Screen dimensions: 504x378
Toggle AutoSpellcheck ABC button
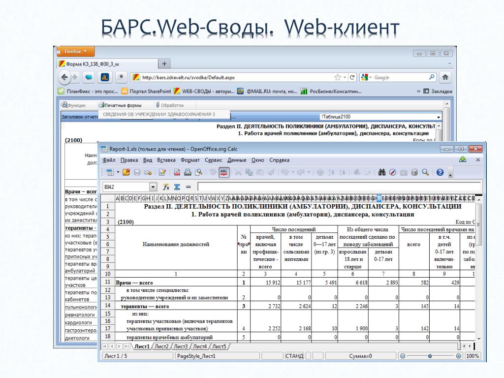[224, 172]
